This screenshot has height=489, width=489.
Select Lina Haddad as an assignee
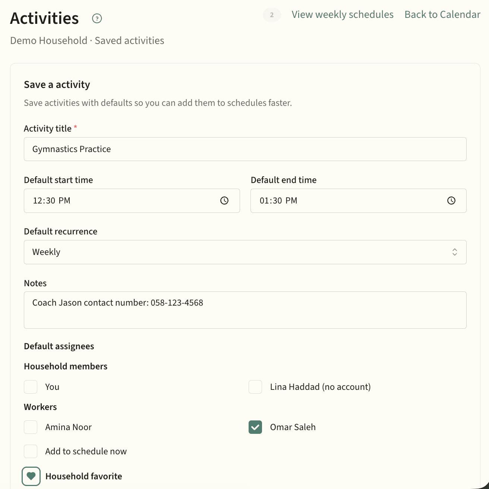tap(255, 387)
